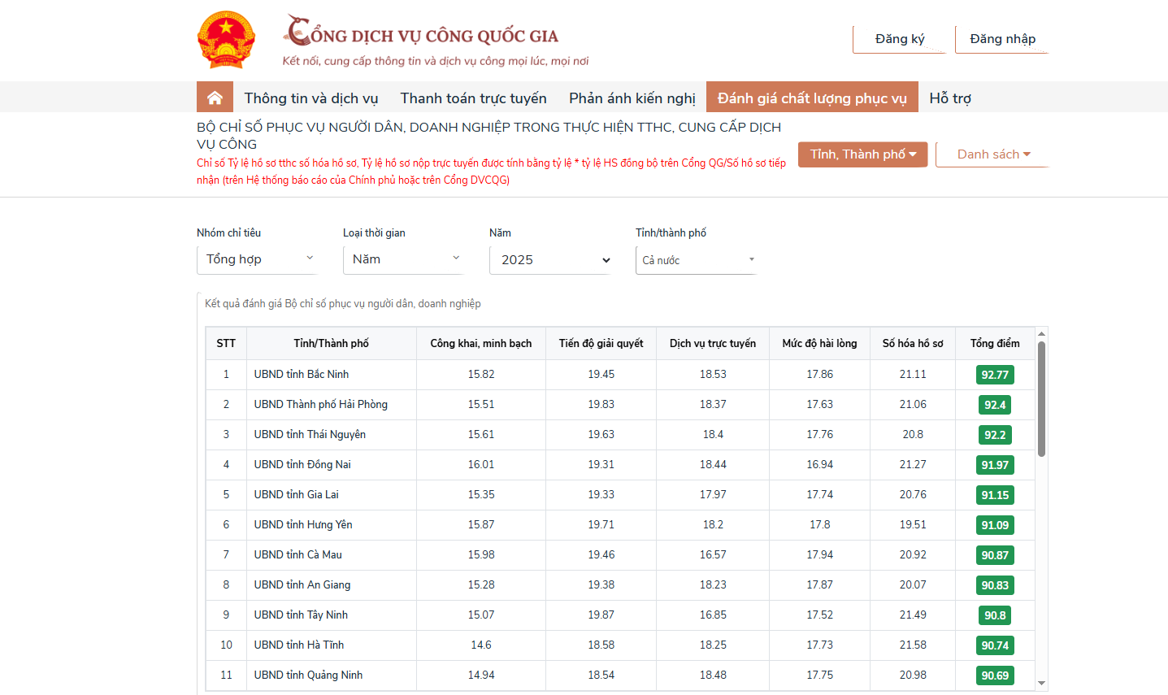The height and width of the screenshot is (695, 1168).
Task: Click the table's vertical scrollbar thumb
Action: (1041, 398)
